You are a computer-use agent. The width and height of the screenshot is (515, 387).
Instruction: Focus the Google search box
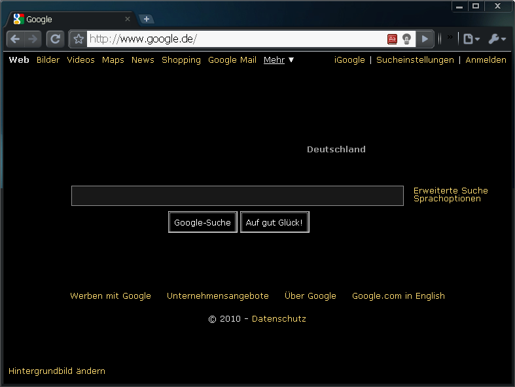pos(238,195)
